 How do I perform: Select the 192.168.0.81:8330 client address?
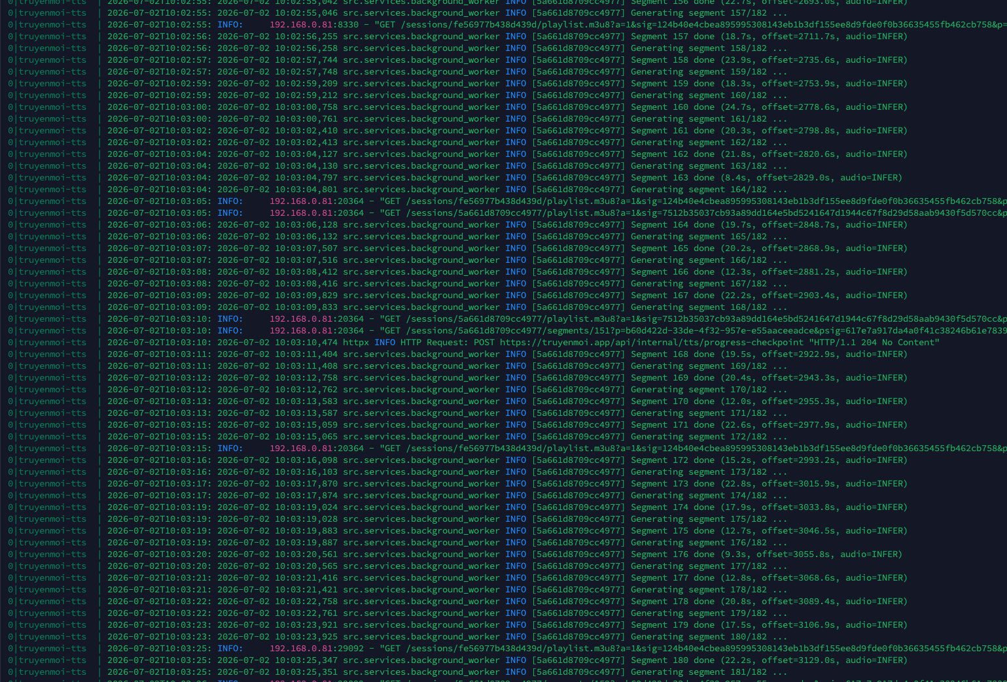click(314, 25)
